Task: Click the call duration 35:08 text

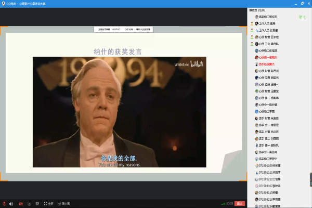Action: click(x=230, y=204)
